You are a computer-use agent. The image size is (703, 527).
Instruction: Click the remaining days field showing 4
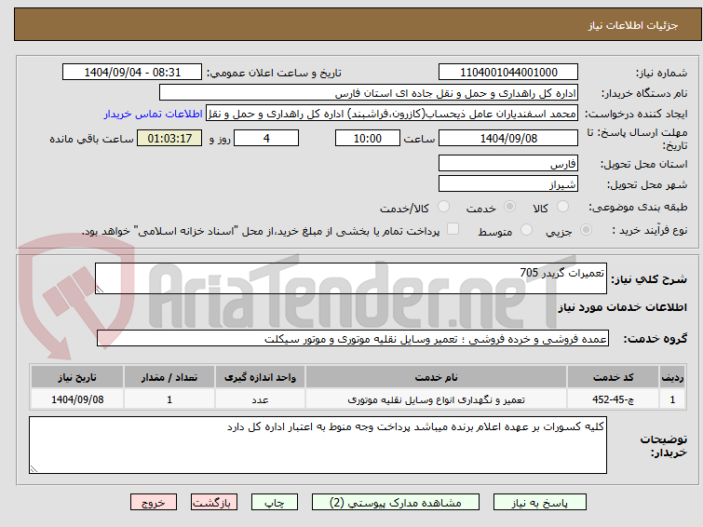click(x=266, y=138)
